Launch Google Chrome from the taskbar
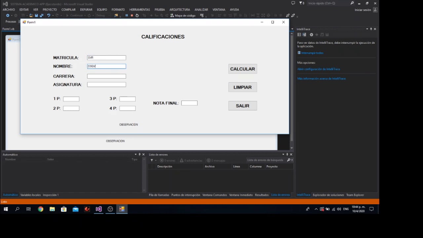 41,209
